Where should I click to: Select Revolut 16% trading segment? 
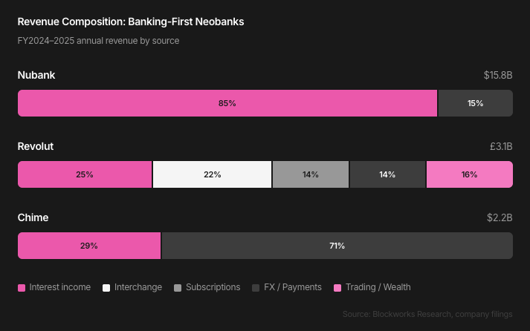[469, 174]
